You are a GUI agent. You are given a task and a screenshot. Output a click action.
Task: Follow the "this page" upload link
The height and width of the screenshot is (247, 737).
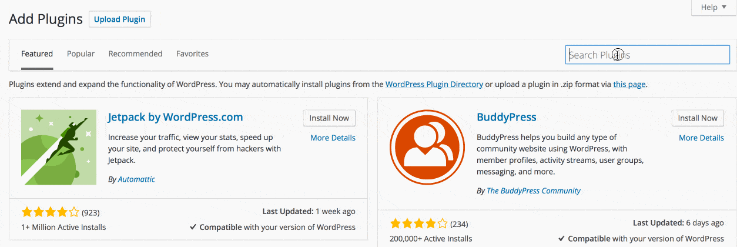(629, 84)
